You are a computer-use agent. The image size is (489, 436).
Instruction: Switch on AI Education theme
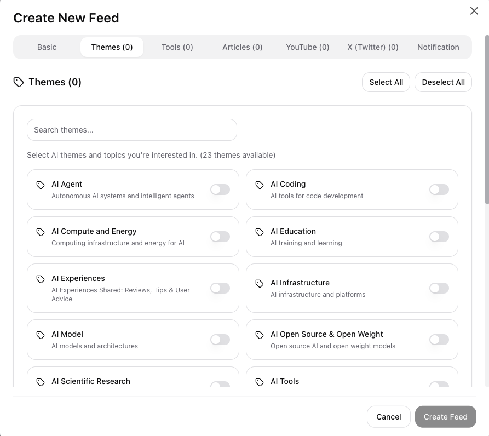tap(439, 237)
